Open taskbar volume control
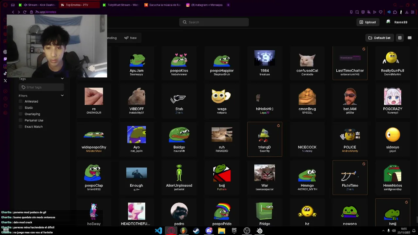The image size is (418, 235). 394,231
